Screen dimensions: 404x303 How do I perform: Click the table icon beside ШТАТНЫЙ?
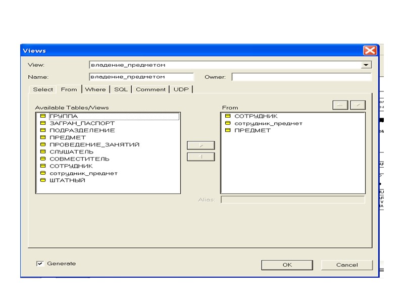point(43,180)
